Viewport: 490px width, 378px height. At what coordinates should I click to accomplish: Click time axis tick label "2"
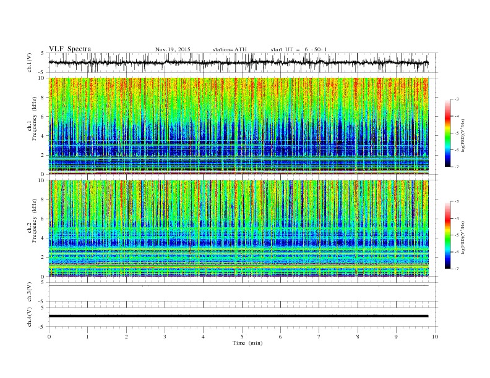pos(126,337)
